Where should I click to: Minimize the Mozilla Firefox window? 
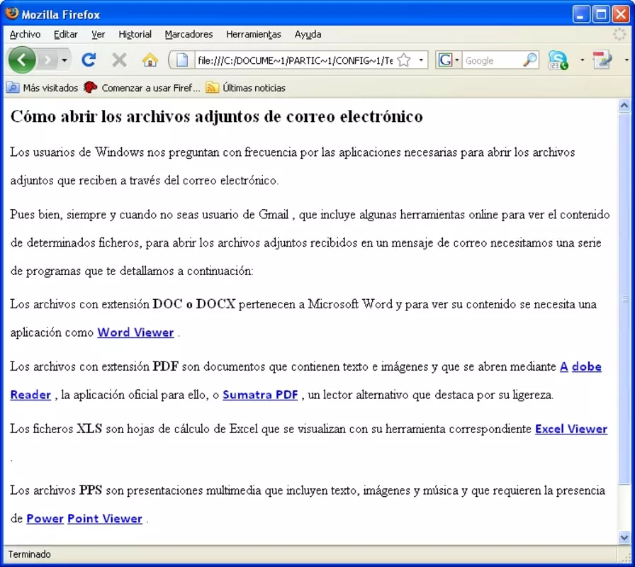pos(581,15)
